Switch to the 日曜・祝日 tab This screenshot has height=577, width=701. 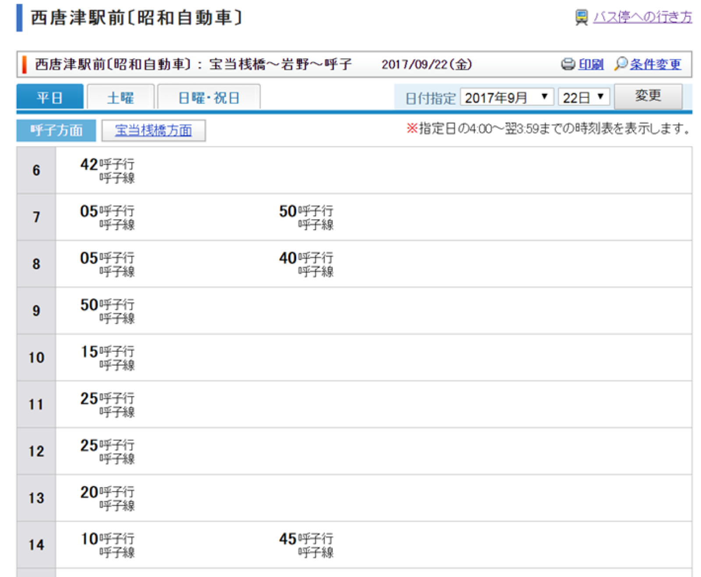tap(209, 97)
